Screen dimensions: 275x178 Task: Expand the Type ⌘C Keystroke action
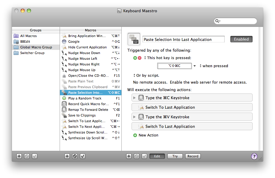point(134,98)
